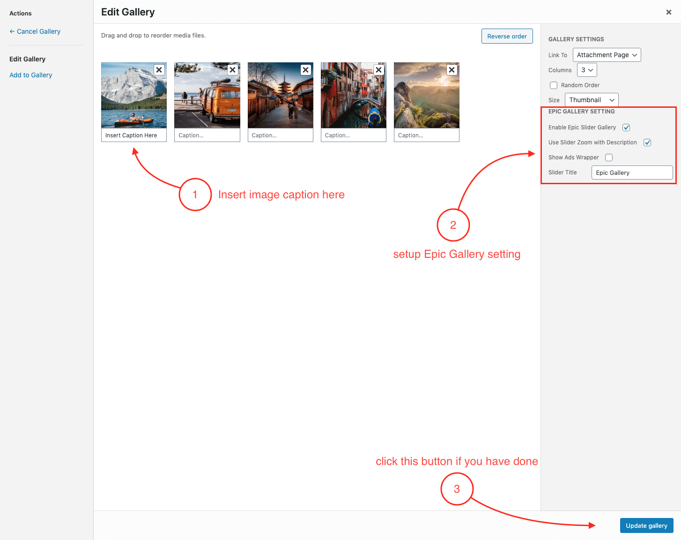Remove the Japanese pagoda street image
Viewport: 681px width, 540px height.
click(305, 70)
